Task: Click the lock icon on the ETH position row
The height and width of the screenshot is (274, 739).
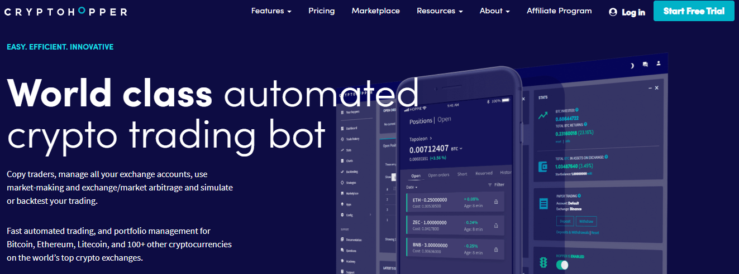Action: pyautogui.click(x=496, y=202)
